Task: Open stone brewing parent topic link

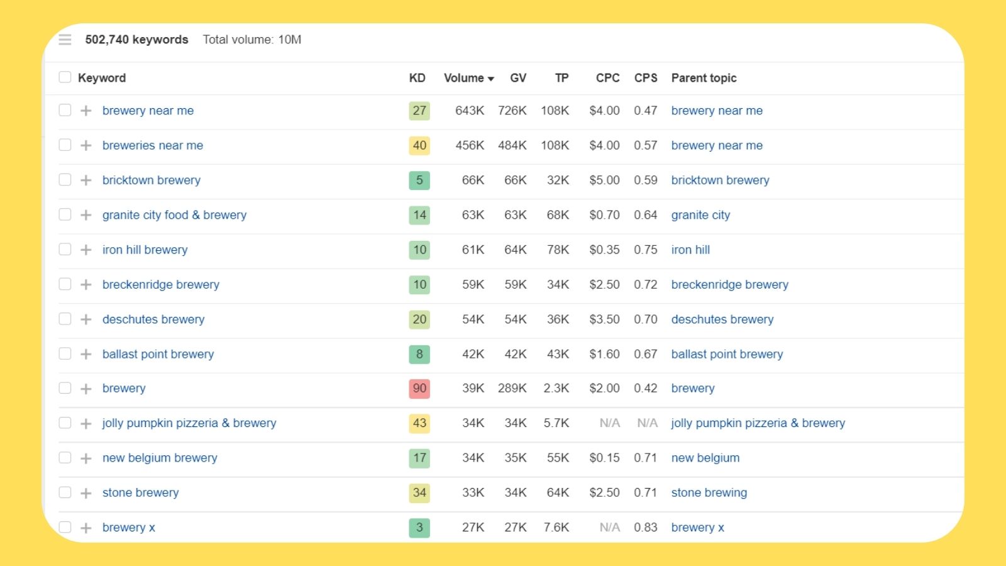Action: pos(709,492)
